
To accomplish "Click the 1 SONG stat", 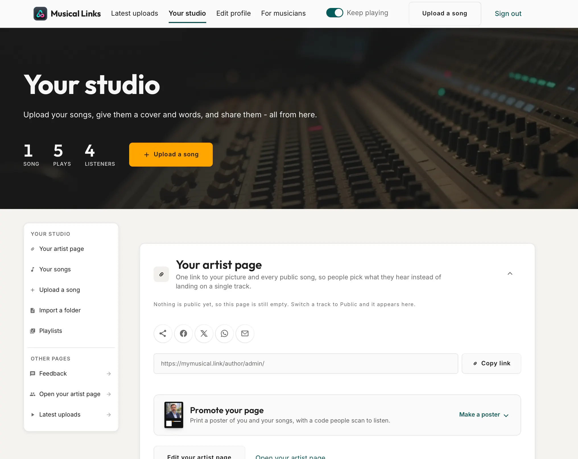I will [x=31, y=155].
